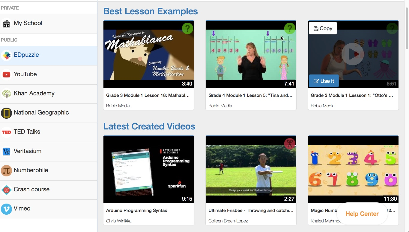Open the Numberphile pi icon
This screenshot has height=232, width=409.
[7, 170]
